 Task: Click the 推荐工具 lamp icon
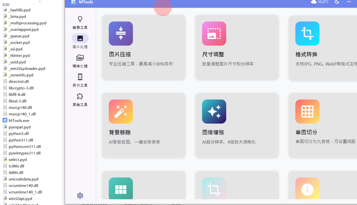[x=80, y=19]
